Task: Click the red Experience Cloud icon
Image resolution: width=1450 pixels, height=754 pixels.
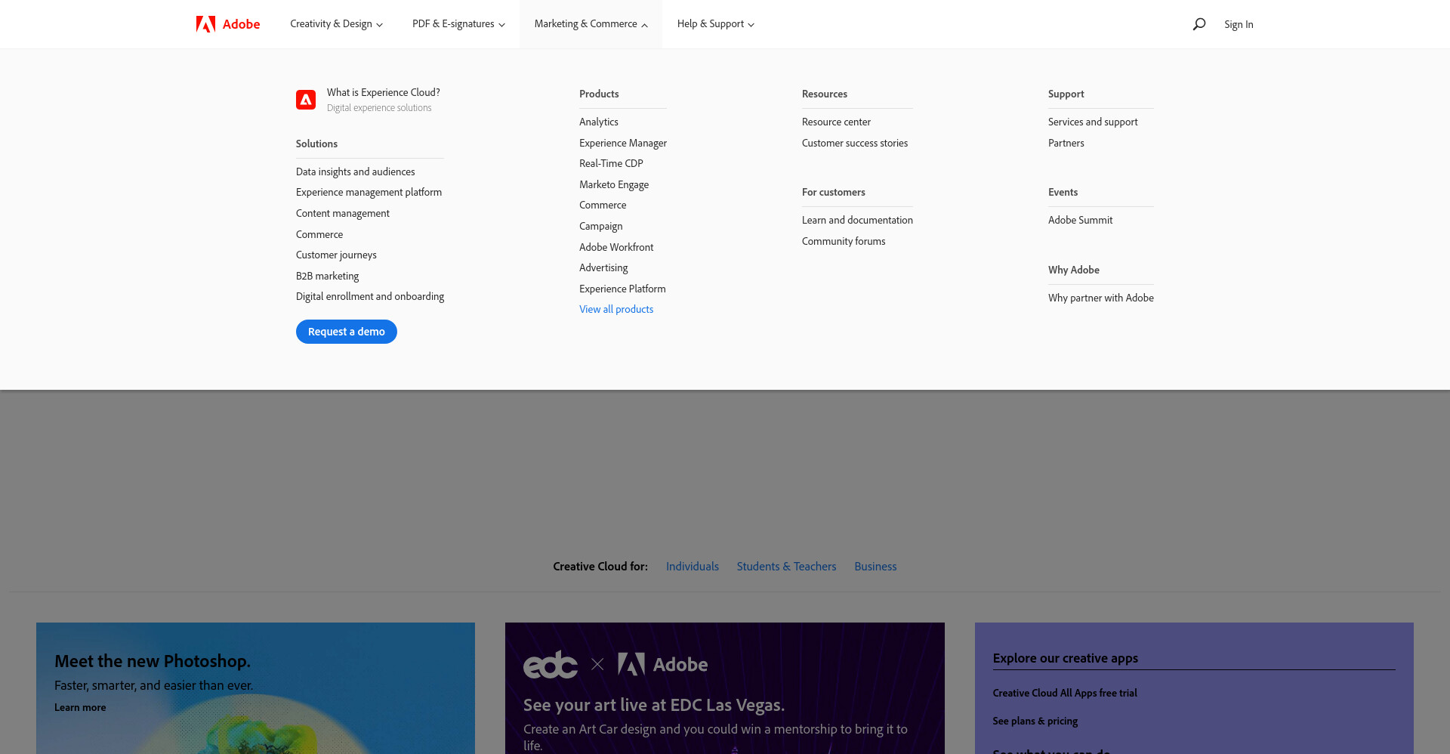Action: 306,100
